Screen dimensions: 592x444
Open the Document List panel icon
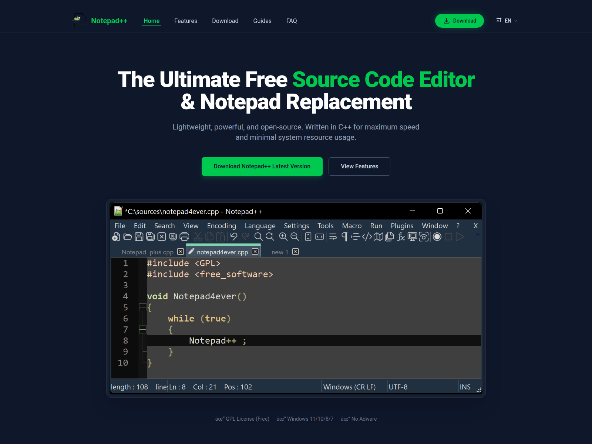pyautogui.click(x=390, y=237)
